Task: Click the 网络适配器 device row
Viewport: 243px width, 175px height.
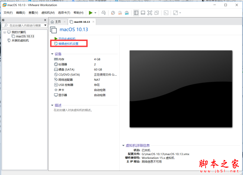Action: pos(85,80)
